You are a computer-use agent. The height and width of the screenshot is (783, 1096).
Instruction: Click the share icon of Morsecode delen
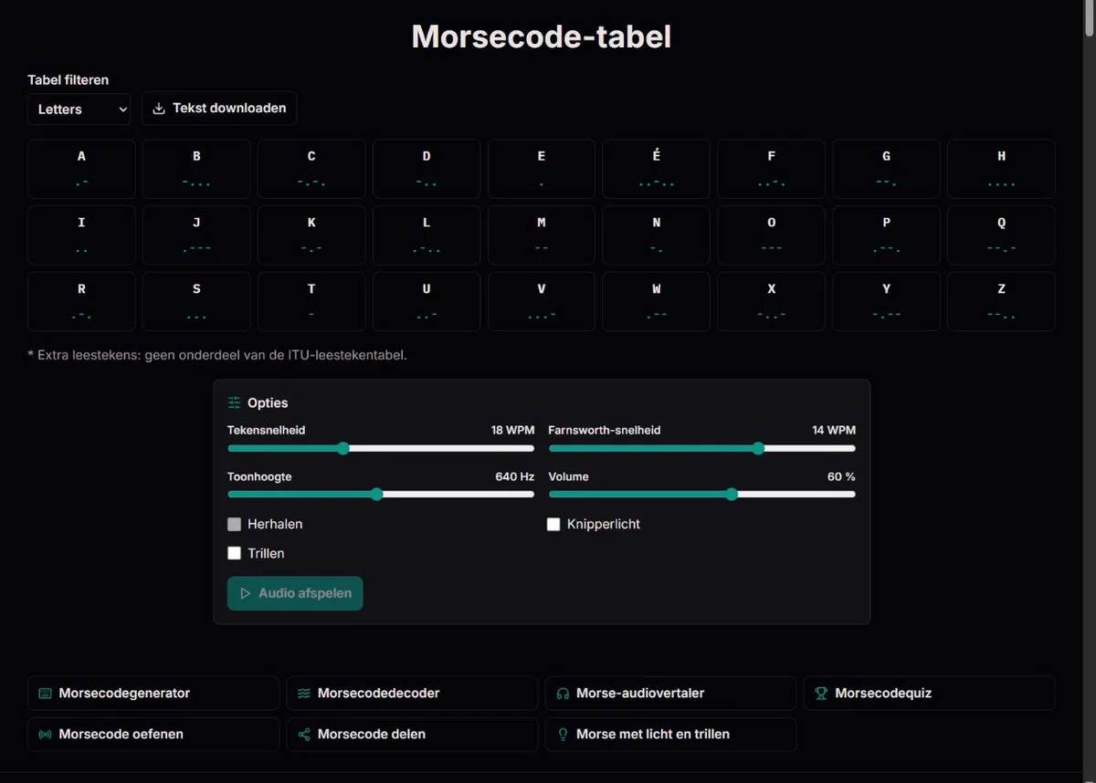[304, 735]
